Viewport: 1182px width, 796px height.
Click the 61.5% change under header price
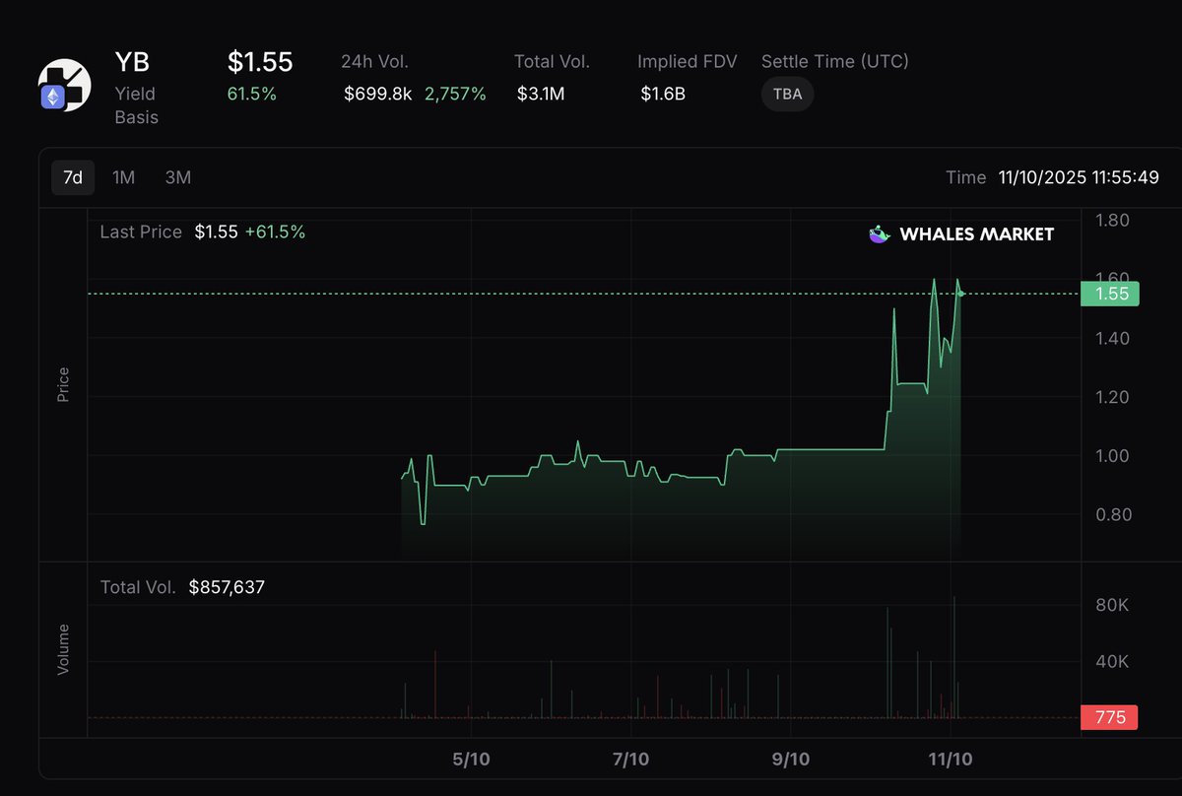click(x=252, y=95)
